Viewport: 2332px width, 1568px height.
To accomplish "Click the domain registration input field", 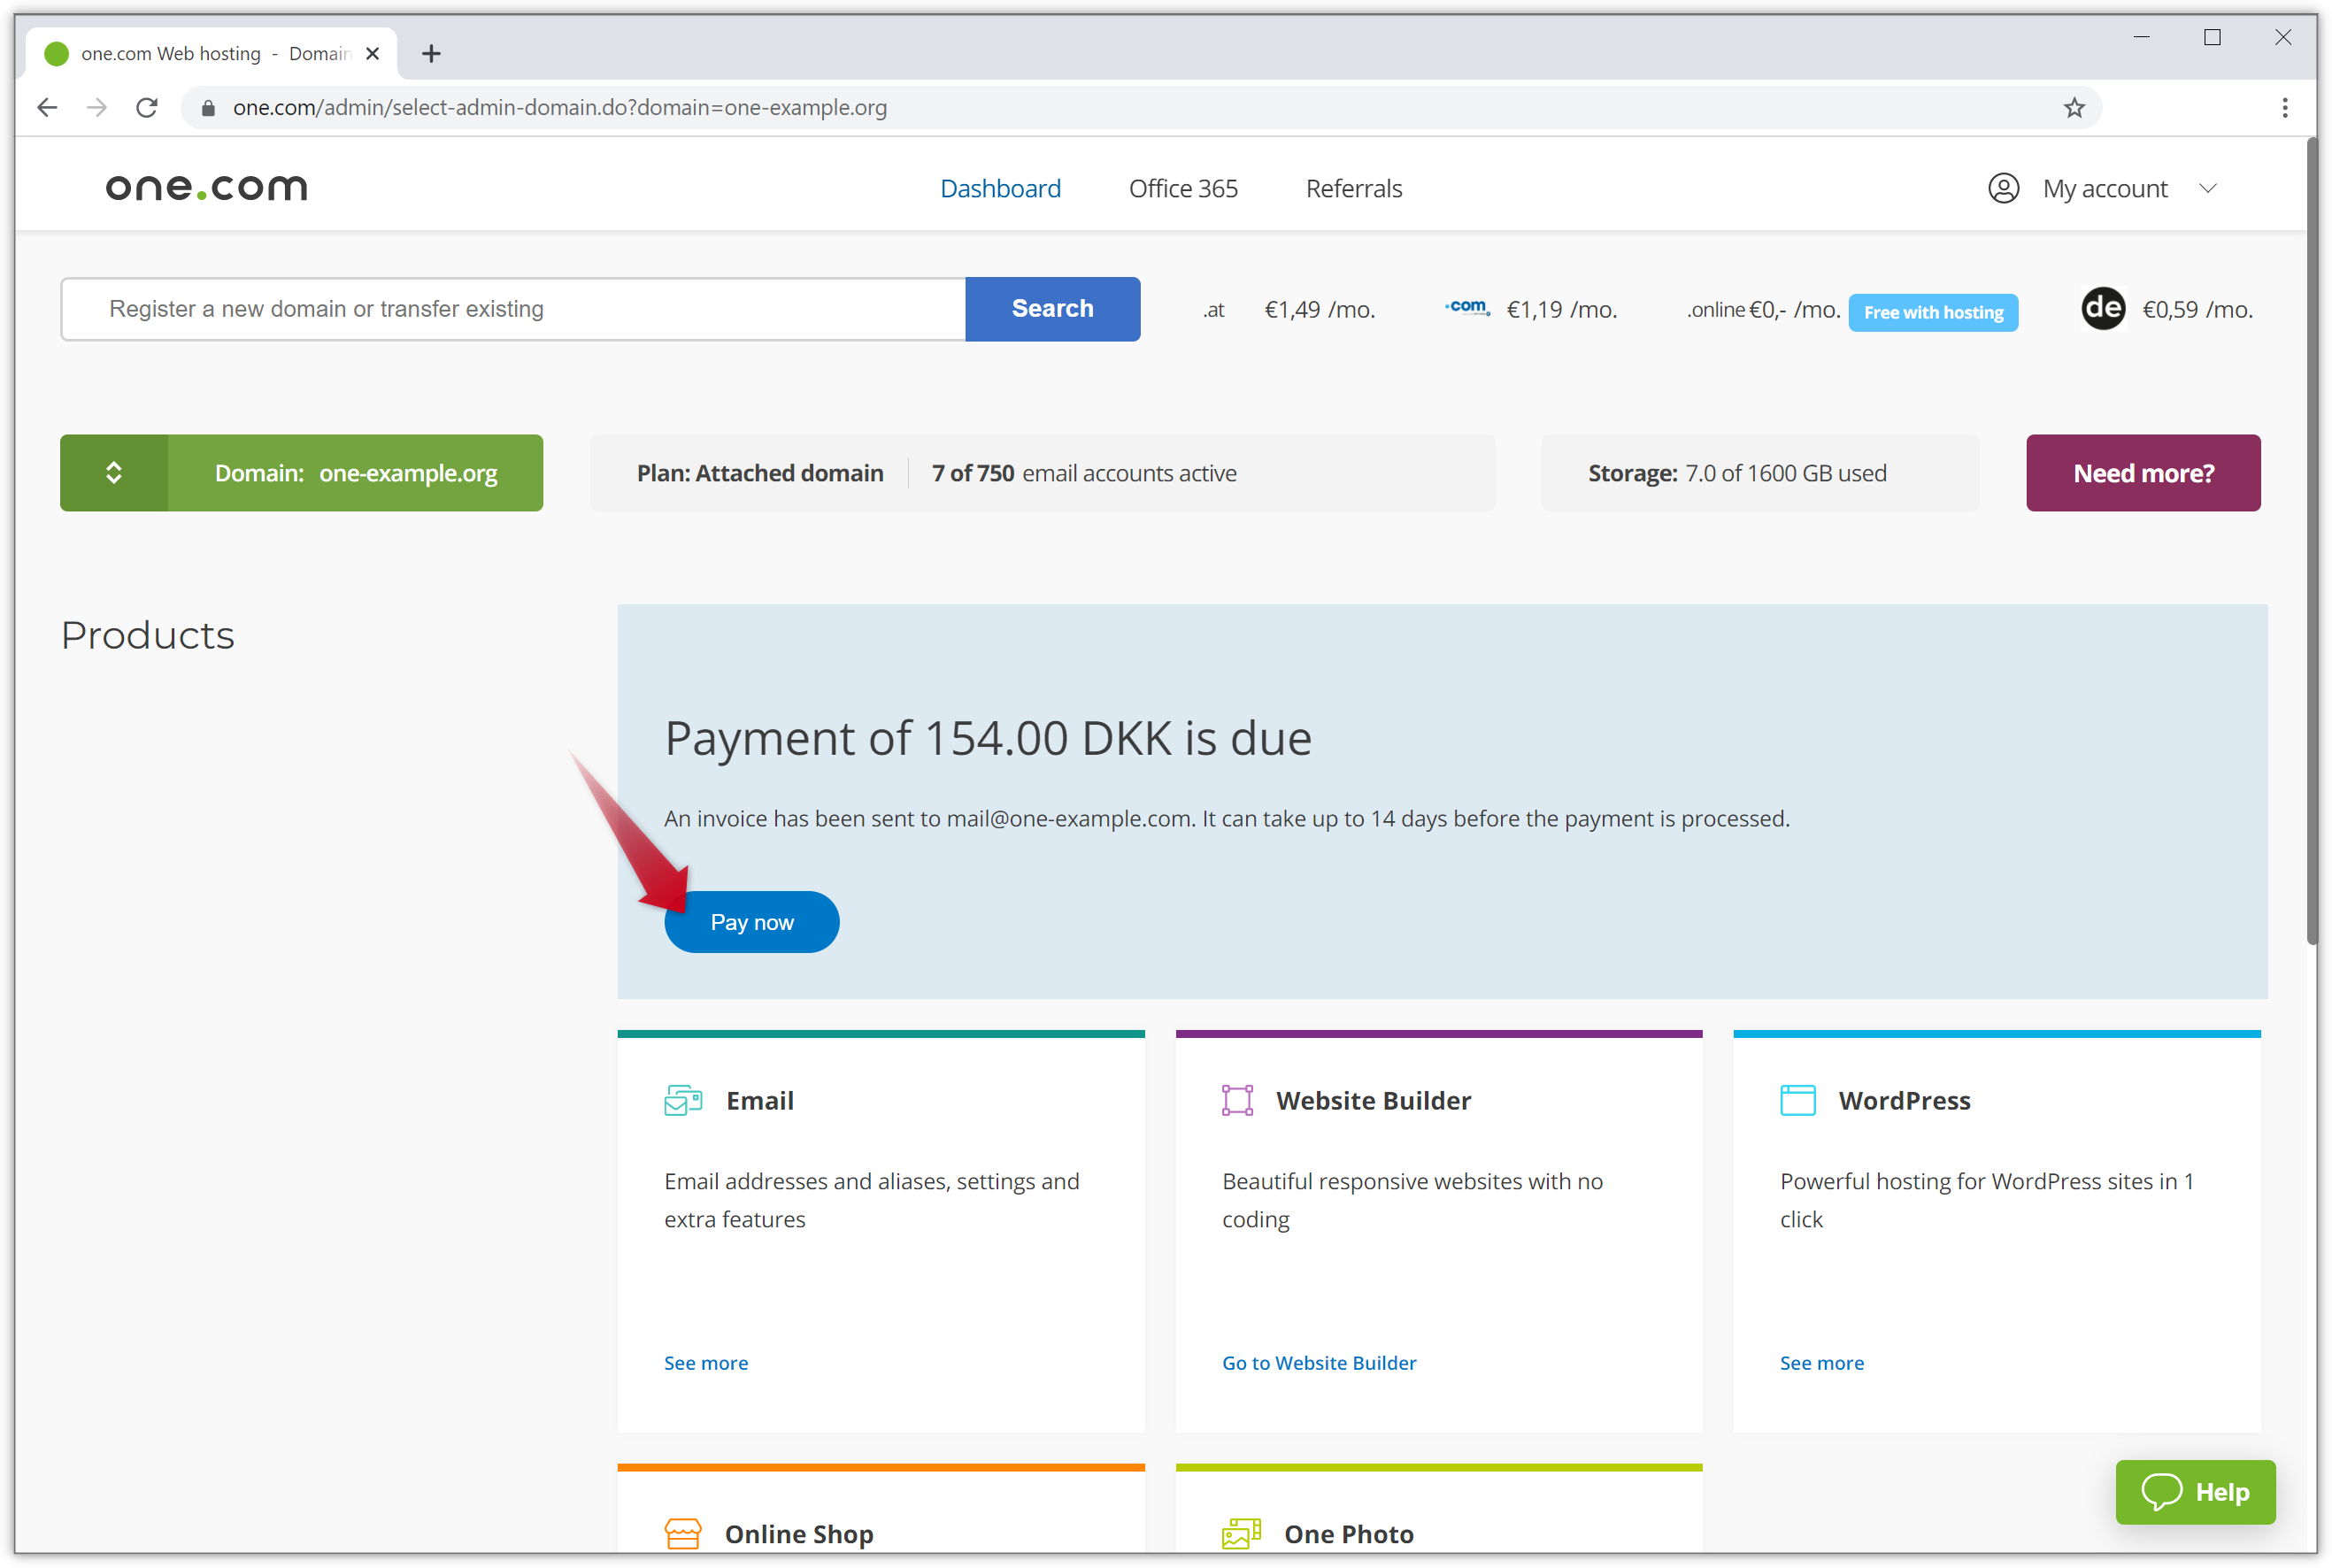I will coord(514,308).
